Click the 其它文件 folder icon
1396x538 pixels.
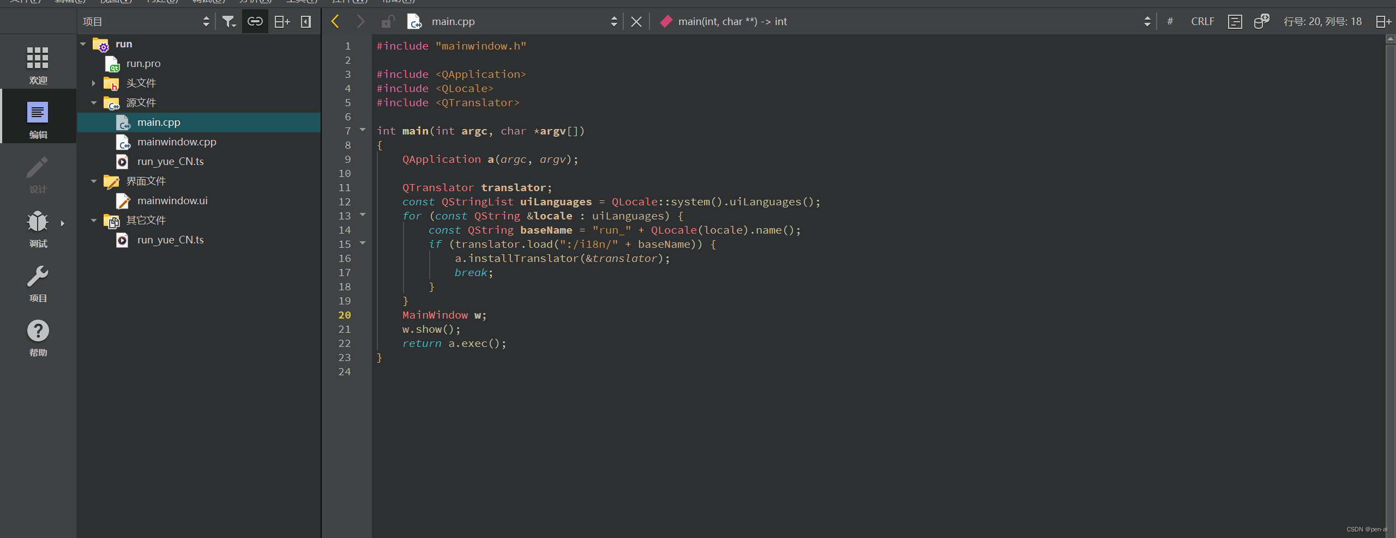[111, 221]
